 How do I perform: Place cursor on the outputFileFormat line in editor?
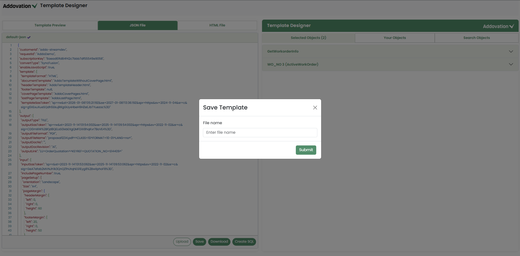tap(39, 134)
